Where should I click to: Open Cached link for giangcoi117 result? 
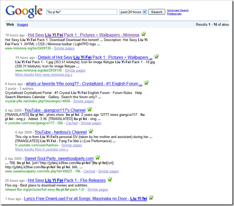pos(72,123)
